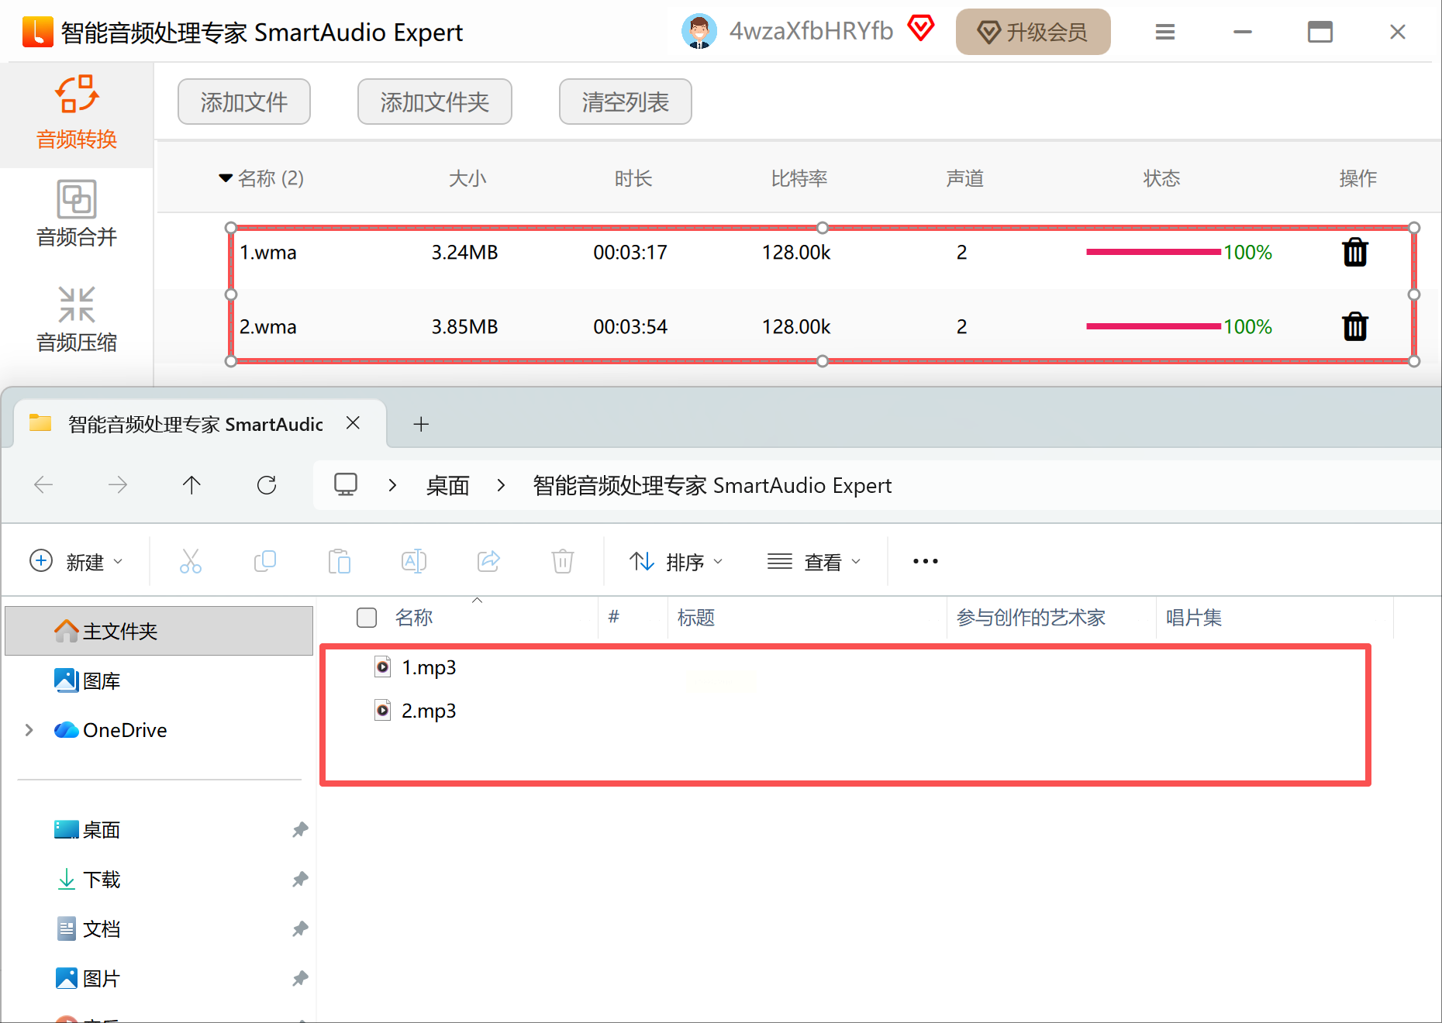This screenshot has height=1023, width=1442.
Task: Click the username 4wzaXfbHRYfb
Action: pyautogui.click(x=811, y=31)
